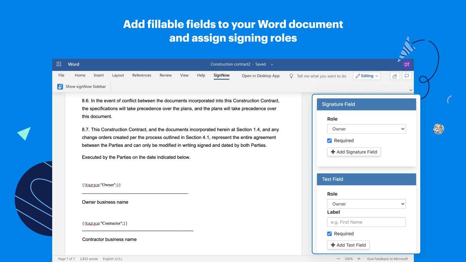
Task: Uncheck Required in Text Field
Action: [x=329, y=234]
